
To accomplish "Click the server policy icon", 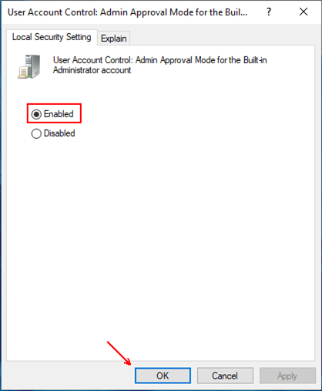I will pos(29,66).
